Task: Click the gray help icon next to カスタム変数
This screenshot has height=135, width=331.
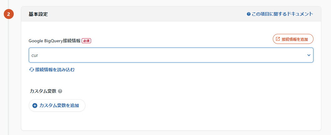Action: 60,91
